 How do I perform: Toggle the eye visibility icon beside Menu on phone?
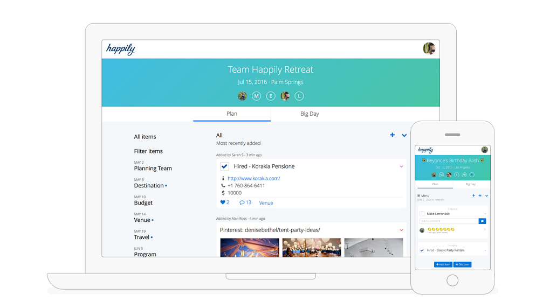tap(480, 195)
